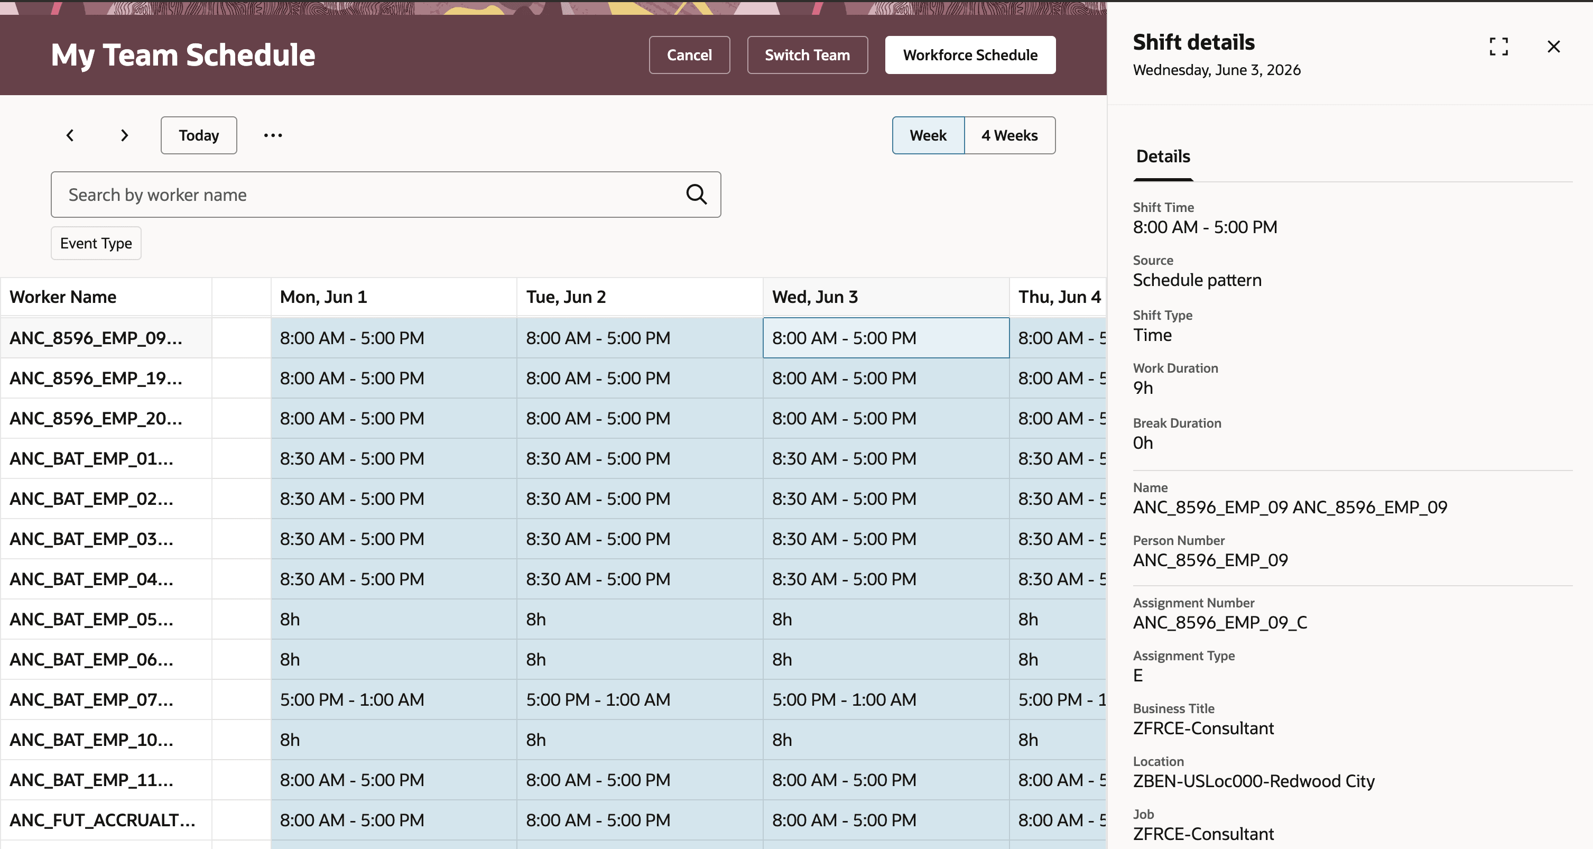Click Assignment Number ANC_8596_EMP_09_C value
The height and width of the screenshot is (849, 1593).
(x=1220, y=623)
